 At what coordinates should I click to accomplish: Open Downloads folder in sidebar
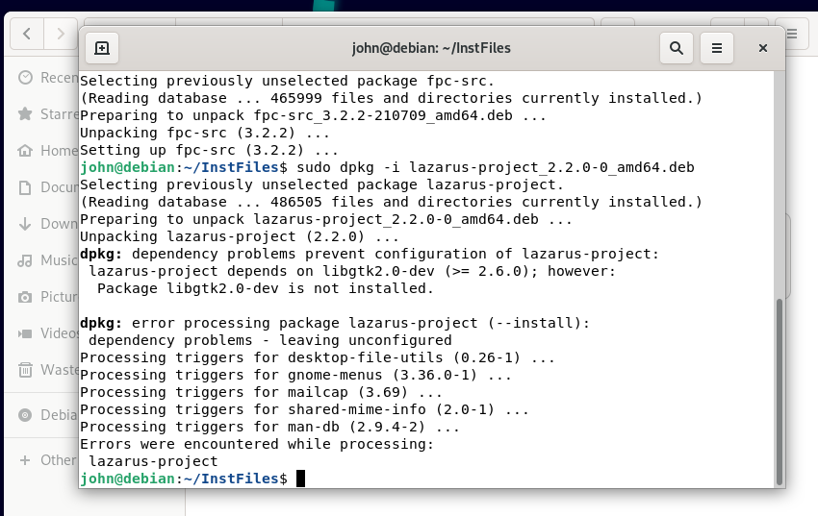pos(48,223)
